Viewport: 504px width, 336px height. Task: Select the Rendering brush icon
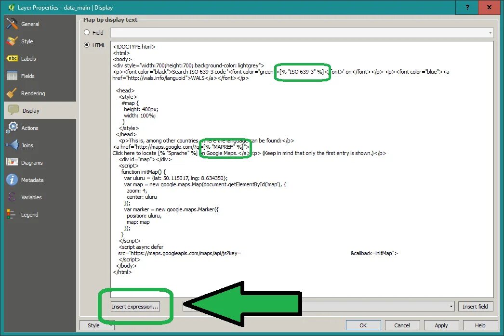[12, 93]
